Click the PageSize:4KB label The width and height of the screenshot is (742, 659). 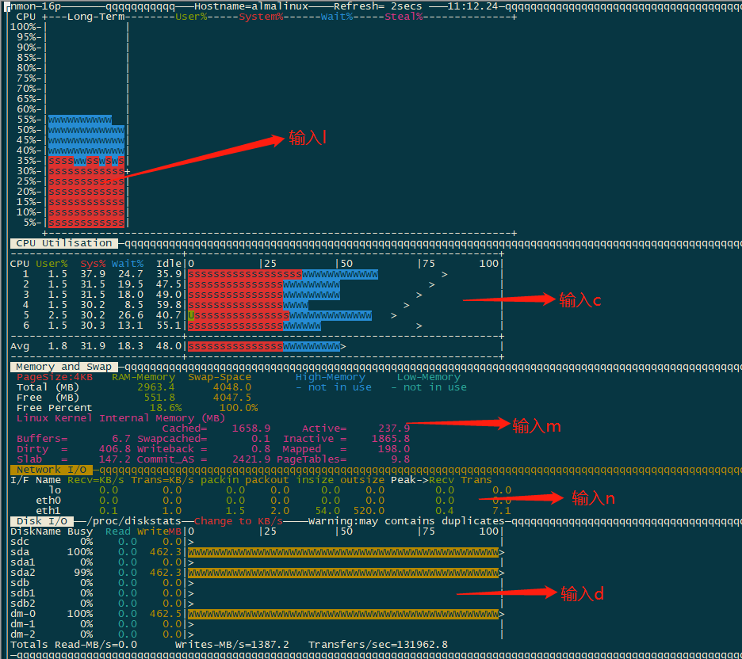(x=55, y=377)
